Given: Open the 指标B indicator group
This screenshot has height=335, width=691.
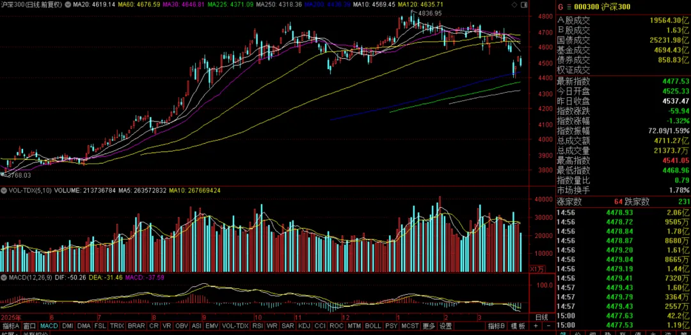Looking at the screenshot, I should tap(496, 326).
